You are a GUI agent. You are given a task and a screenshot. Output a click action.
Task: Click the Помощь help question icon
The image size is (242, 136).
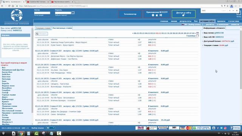[231, 128]
